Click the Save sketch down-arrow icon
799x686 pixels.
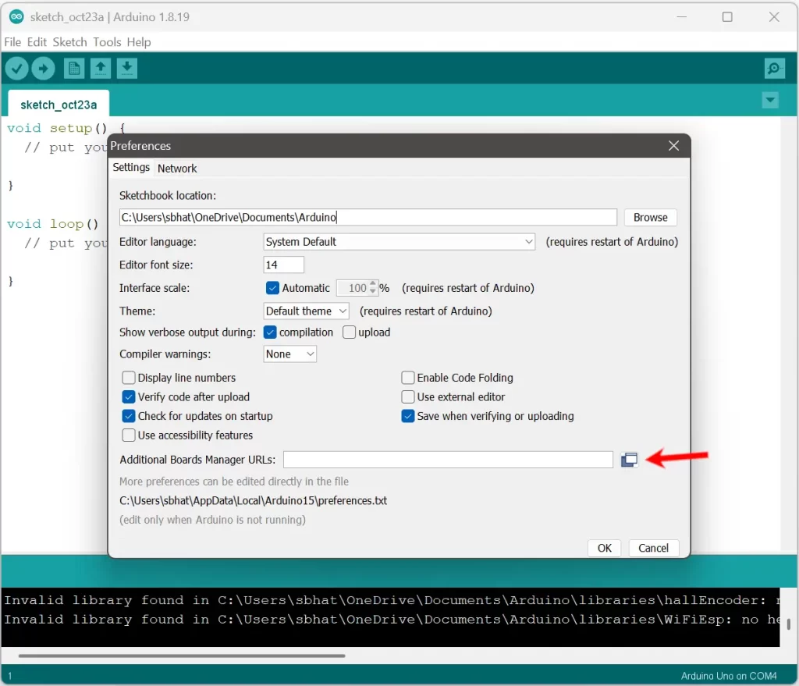pos(127,69)
